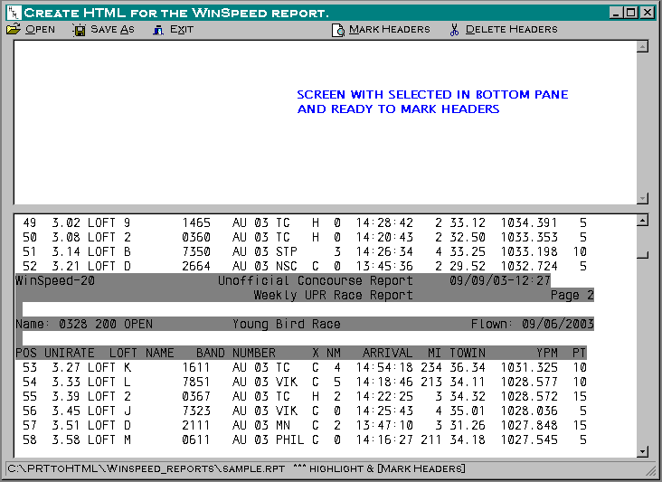Viewport: 662px width, 482px height.
Task: Click the Delete Headers scissors icon
Action: tap(454, 30)
